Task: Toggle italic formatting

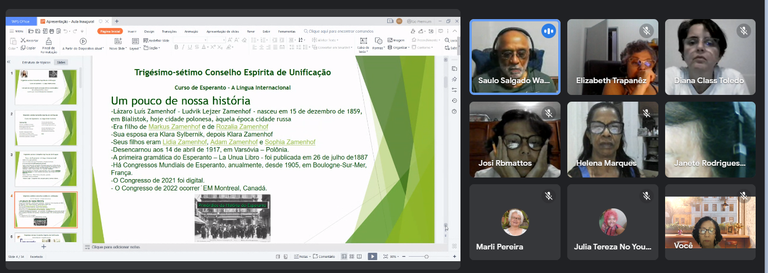Action: pos(183,48)
